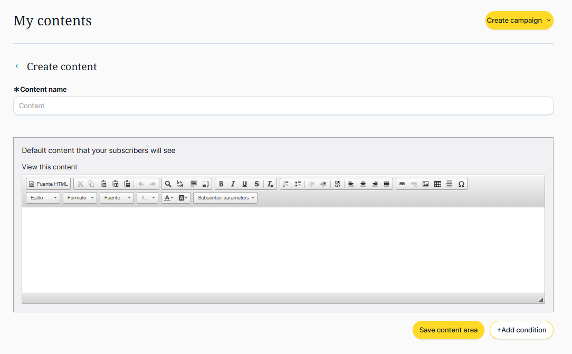
Task: Insert a table in the editor
Action: point(437,184)
